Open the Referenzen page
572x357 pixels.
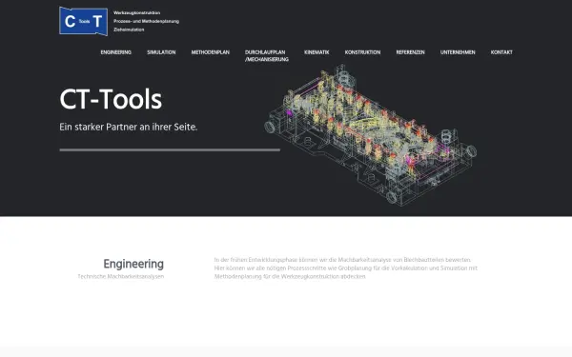tap(410, 52)
